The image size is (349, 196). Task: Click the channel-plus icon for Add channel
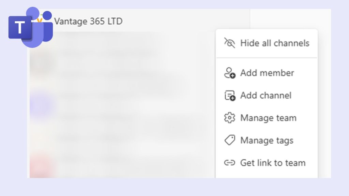[230, 95]
